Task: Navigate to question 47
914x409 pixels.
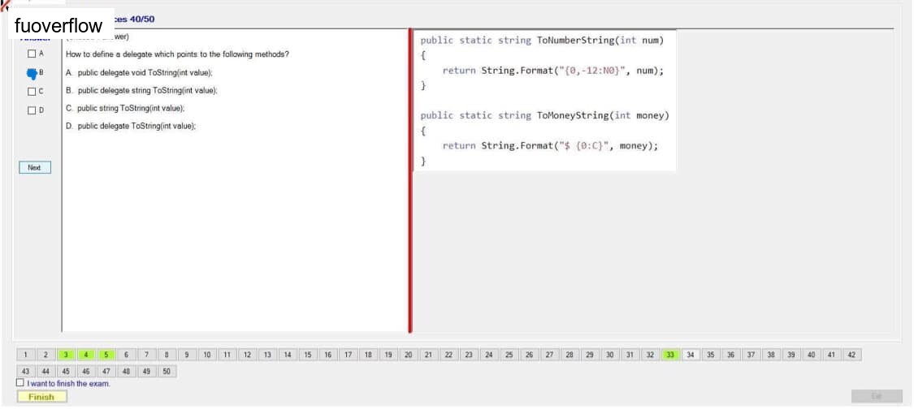Action: 106,371
